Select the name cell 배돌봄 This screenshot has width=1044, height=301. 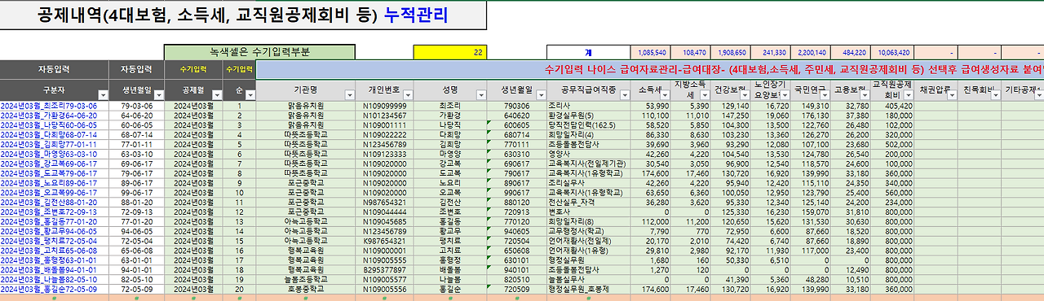tap(451, 269)
